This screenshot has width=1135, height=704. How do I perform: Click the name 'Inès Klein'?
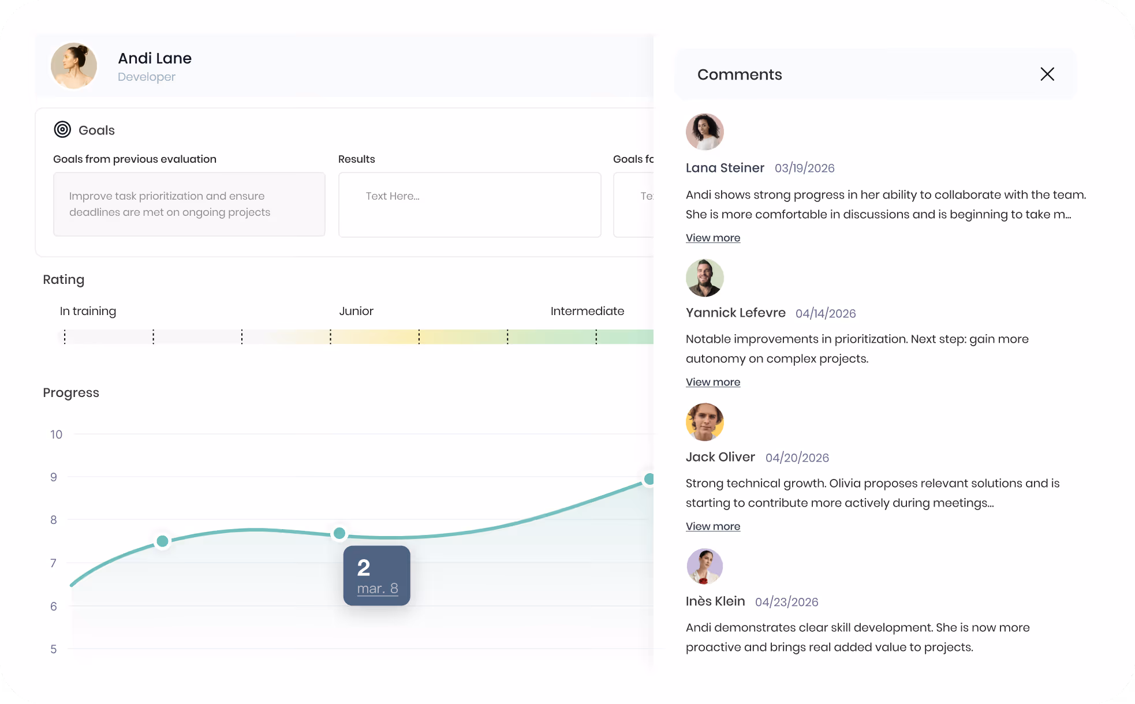click(715, 601)
